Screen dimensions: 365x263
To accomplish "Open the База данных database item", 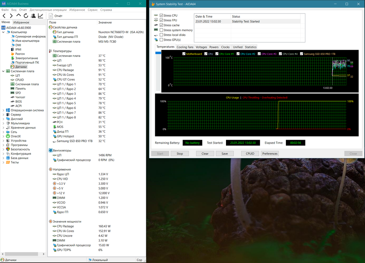I will click(x=17, y=158).
